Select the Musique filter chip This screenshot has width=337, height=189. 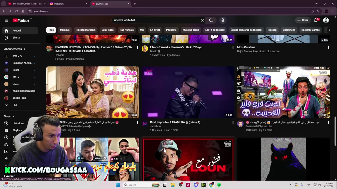point(65,30)
